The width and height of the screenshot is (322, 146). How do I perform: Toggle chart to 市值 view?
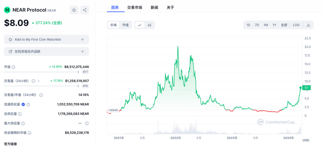[x=125, y=25]
